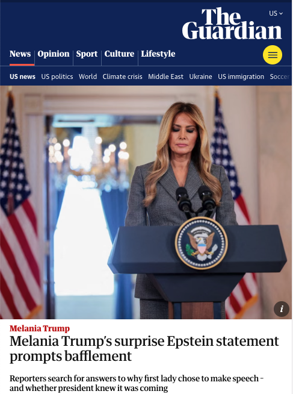Select US news subnav link
Screen dimensions: 293x394
coord(22,77)
